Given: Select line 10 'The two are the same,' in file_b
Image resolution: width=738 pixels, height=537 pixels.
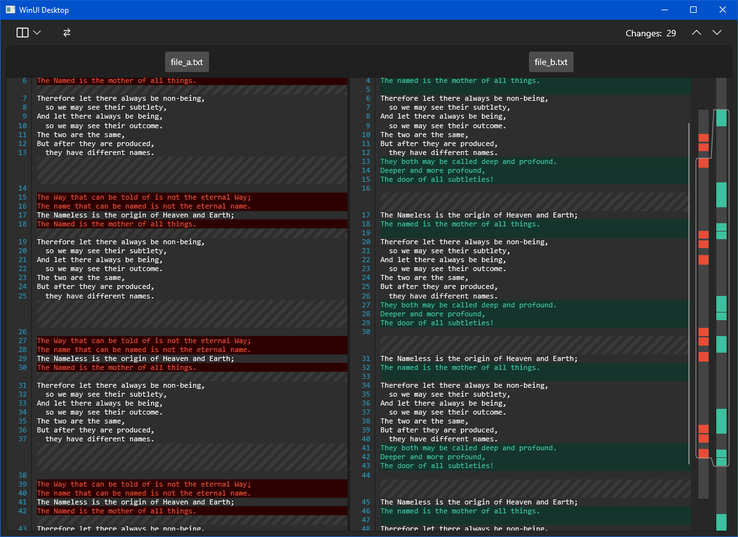Looking at the screenshot, I should pyautogui.click(x=535, y=135).
